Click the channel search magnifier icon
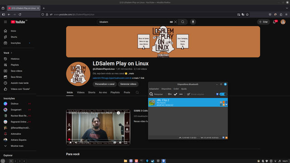This screenshot has width=290, height=163. pyautogui.click(x=137, y=92)
